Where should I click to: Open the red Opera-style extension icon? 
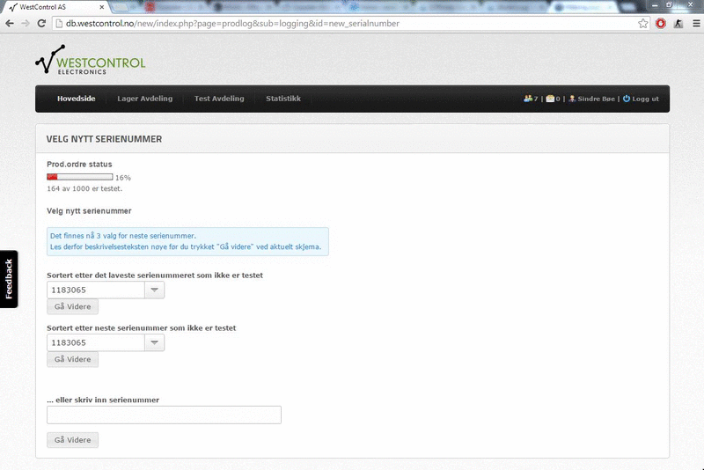(x=661, y=24)
